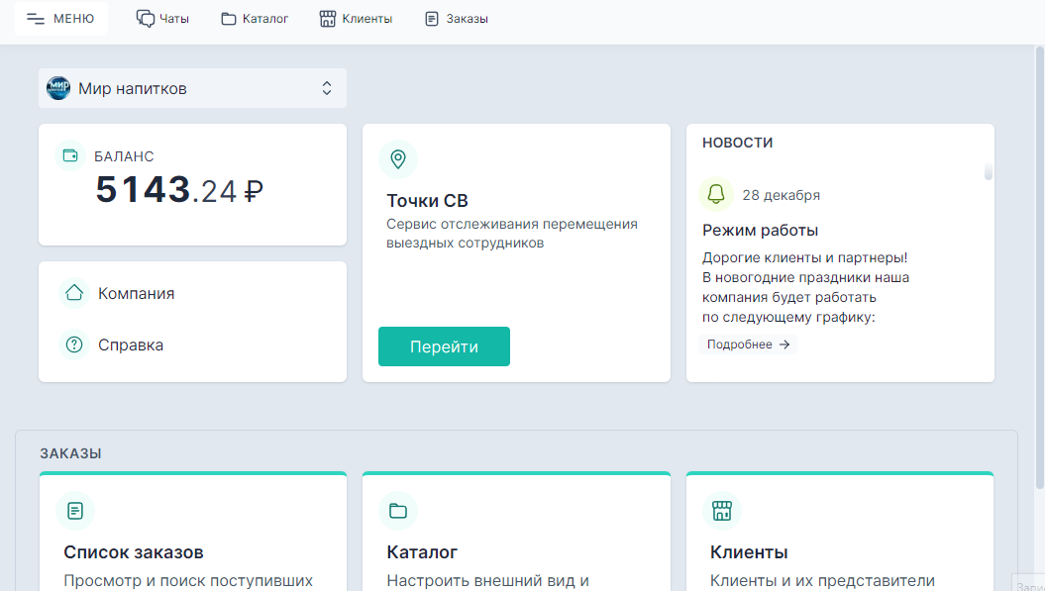Open the Чаты chat bubble icon
Viewport: 1045px width, 591px height.
click(x=146, y=17)
